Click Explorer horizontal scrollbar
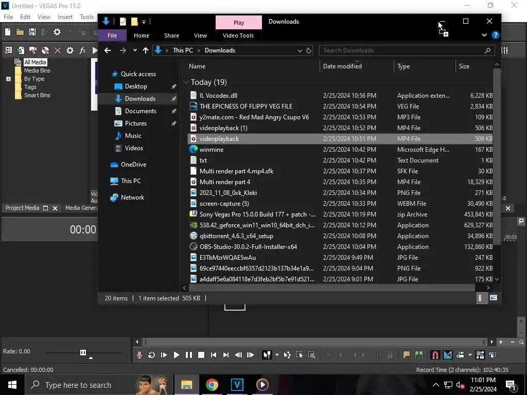Screen dimensions: 527x395 pos(332,288)
